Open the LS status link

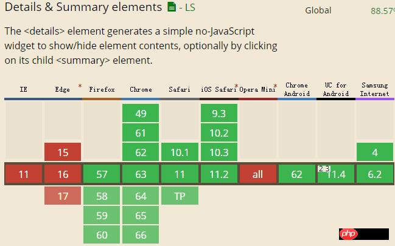189,8
